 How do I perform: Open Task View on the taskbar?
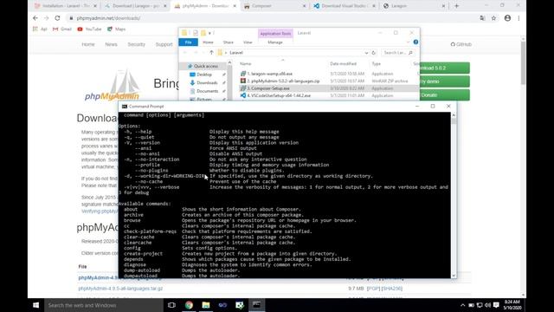tap(171, 305)
